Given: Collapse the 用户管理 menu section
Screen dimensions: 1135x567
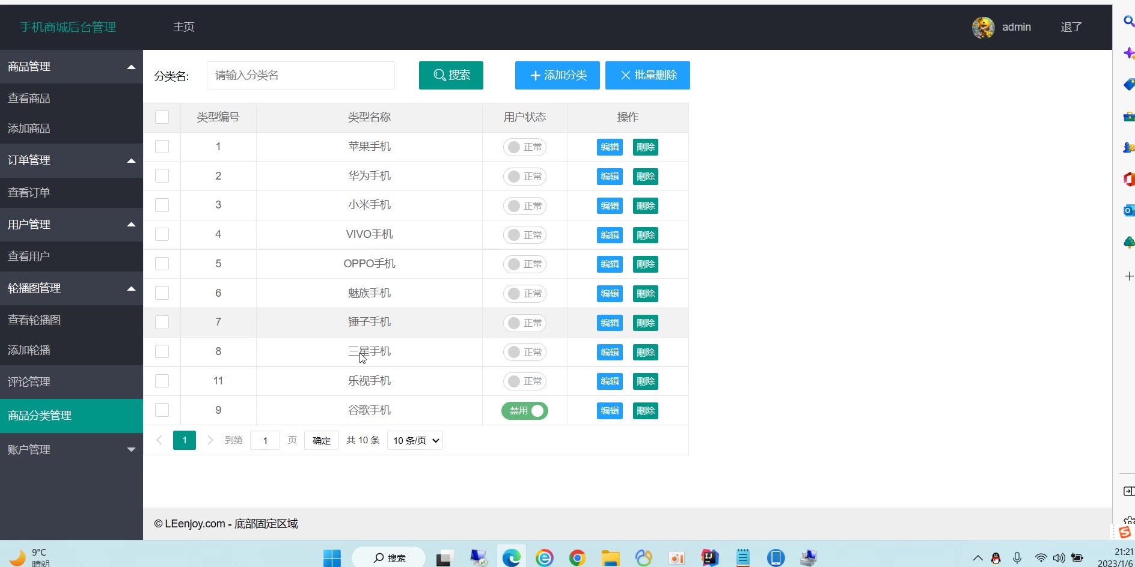Looking at the screenshot, I should pos(72,225).
